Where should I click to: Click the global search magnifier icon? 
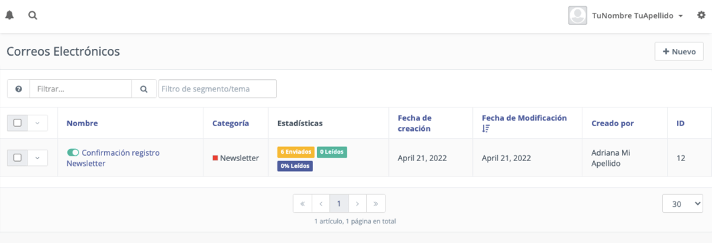[x=33, y=15]
